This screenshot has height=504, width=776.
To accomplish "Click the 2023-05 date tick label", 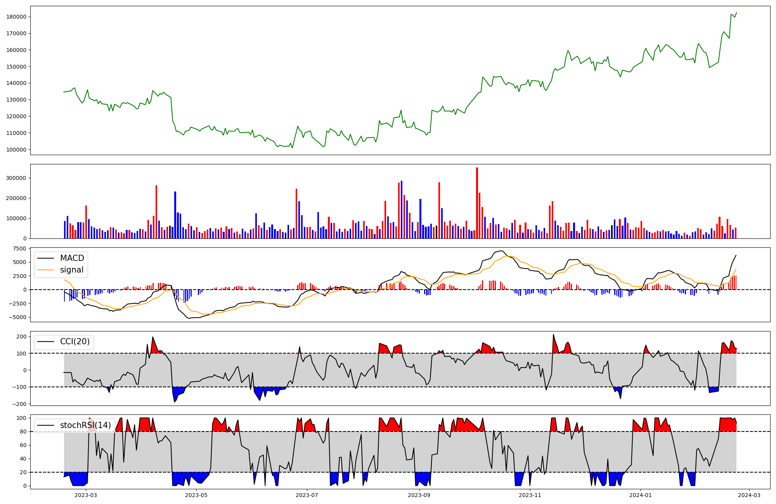I will 196,495.
